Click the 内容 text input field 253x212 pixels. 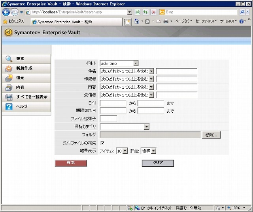tap(177, 87)
